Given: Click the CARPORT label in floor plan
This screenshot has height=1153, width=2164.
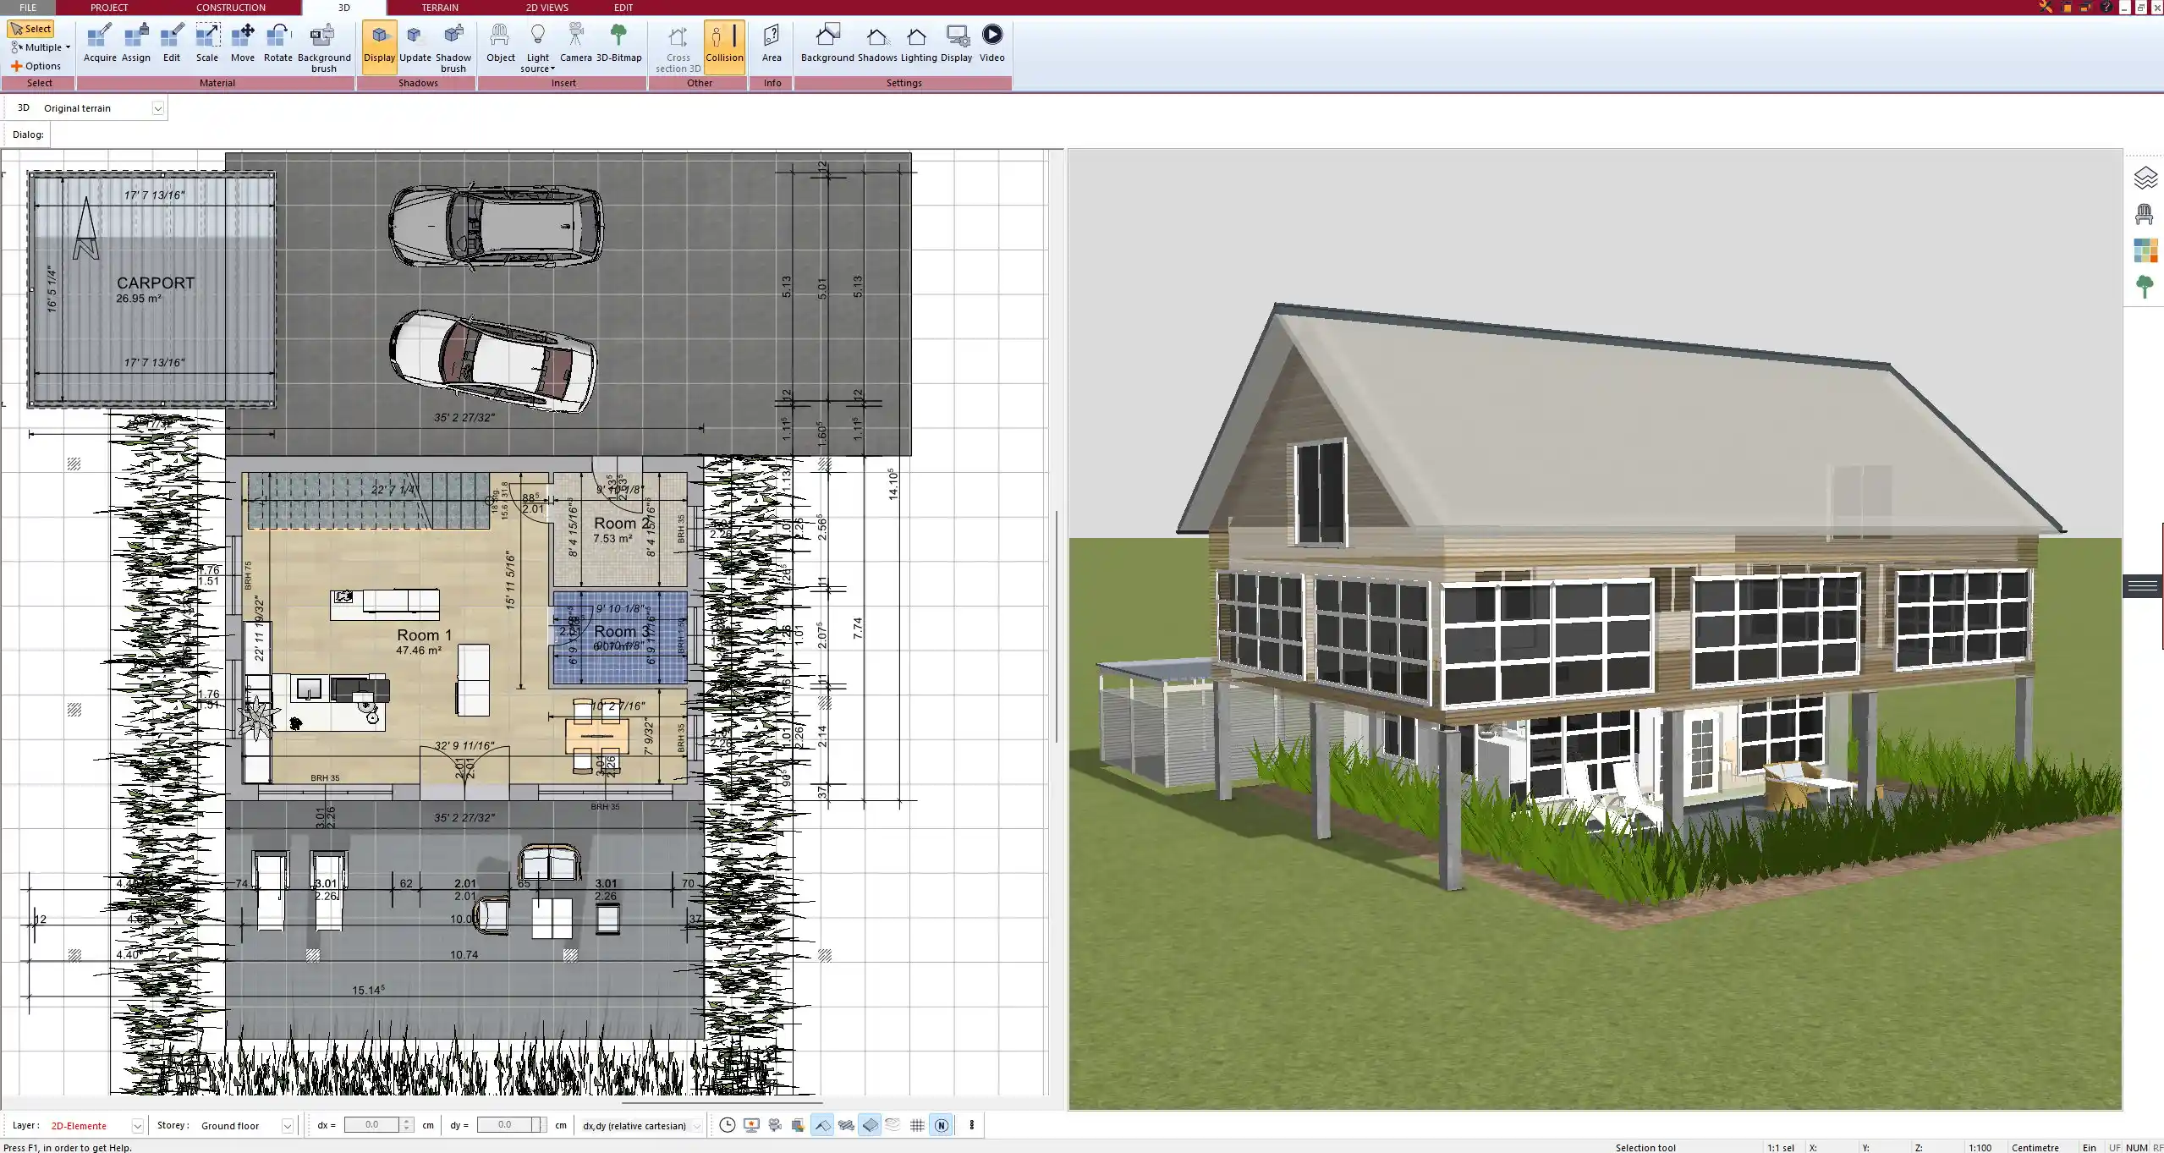Looking at the screenshot, I should tap(156, 283).
